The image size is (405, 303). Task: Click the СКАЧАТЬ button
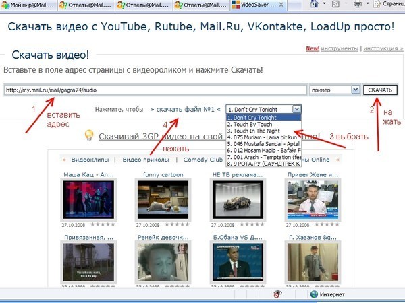[380, 90]
